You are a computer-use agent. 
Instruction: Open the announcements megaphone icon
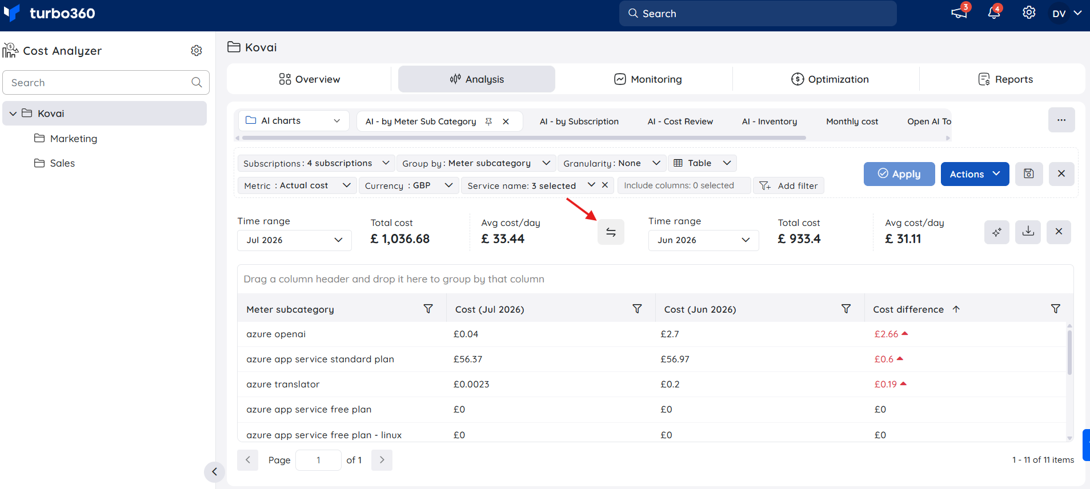point(959,13)
